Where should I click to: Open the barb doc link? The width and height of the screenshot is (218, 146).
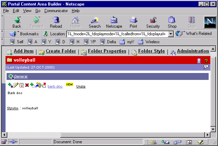coord(55,86)
